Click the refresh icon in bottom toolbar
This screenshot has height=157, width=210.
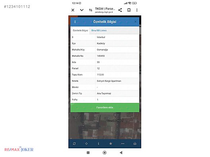[x=74, y=144]
